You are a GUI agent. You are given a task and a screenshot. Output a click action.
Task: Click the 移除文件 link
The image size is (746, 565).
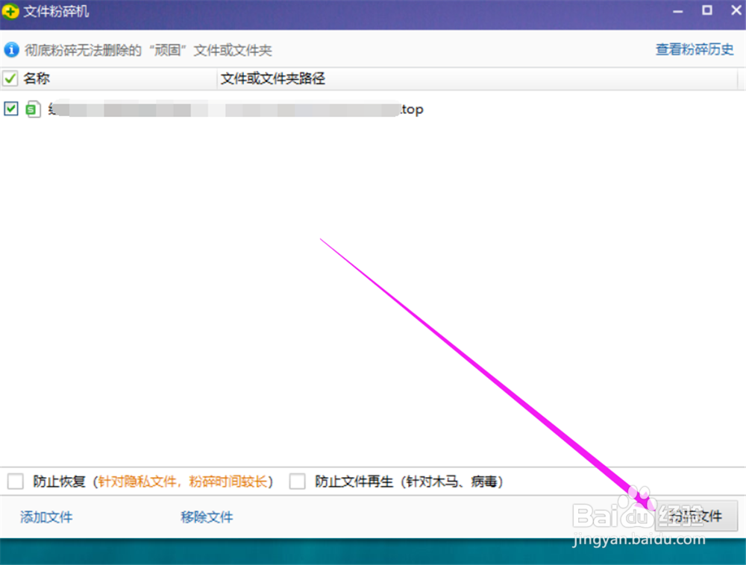pos(207,517)
